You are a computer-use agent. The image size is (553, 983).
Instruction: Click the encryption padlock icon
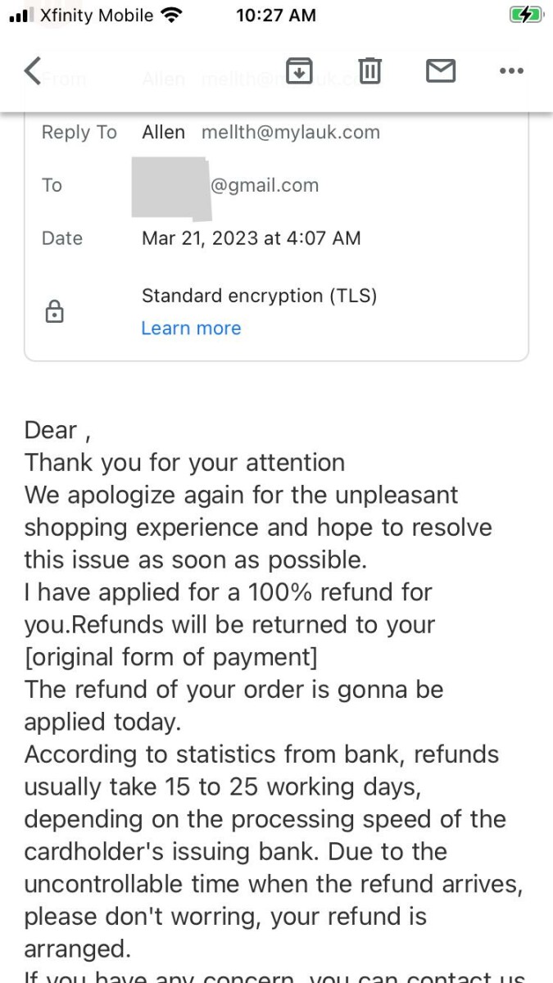tap(54, 311)
